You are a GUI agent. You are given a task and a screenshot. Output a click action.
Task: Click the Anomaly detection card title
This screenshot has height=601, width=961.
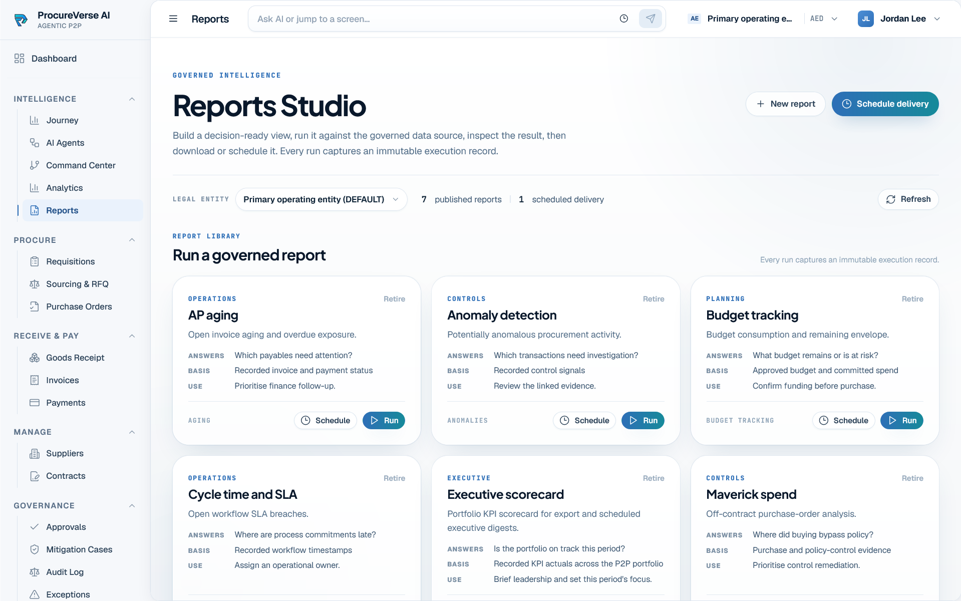tap(502, 316)
